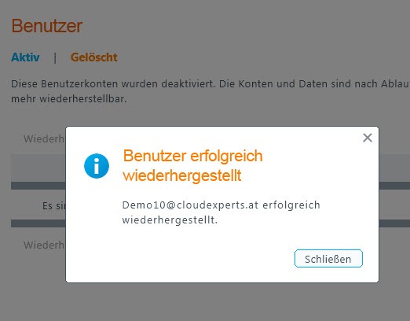Viewport: 410px width, 321px height.
Task: Open the Gelöscht tab
Action: click(94, 57)
